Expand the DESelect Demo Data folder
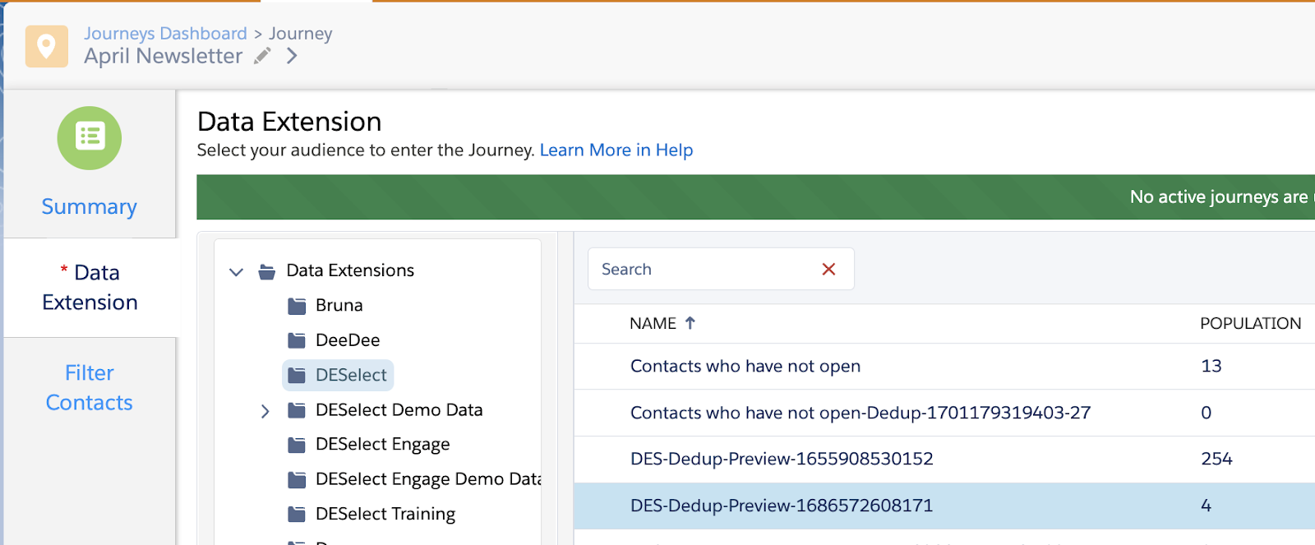Screen dimensions: 1315x545 (265, 411)
